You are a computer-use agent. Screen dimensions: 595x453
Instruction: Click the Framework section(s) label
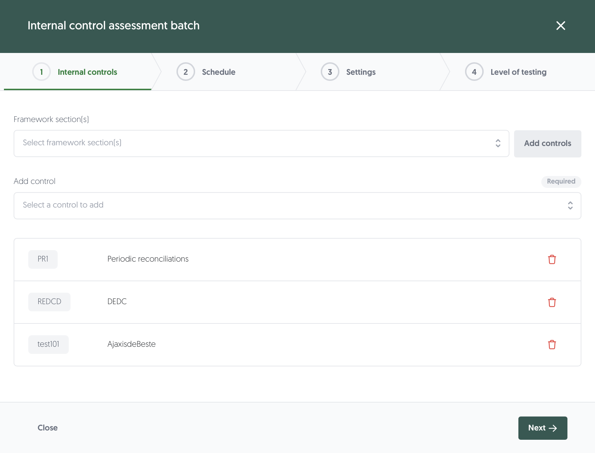(51, 119)
